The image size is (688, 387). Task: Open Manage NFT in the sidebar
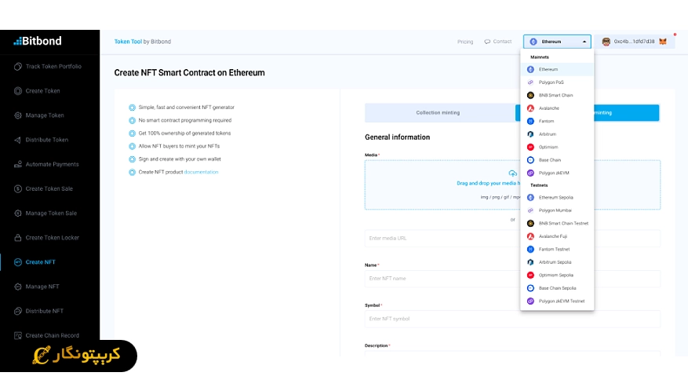(42, 287)
